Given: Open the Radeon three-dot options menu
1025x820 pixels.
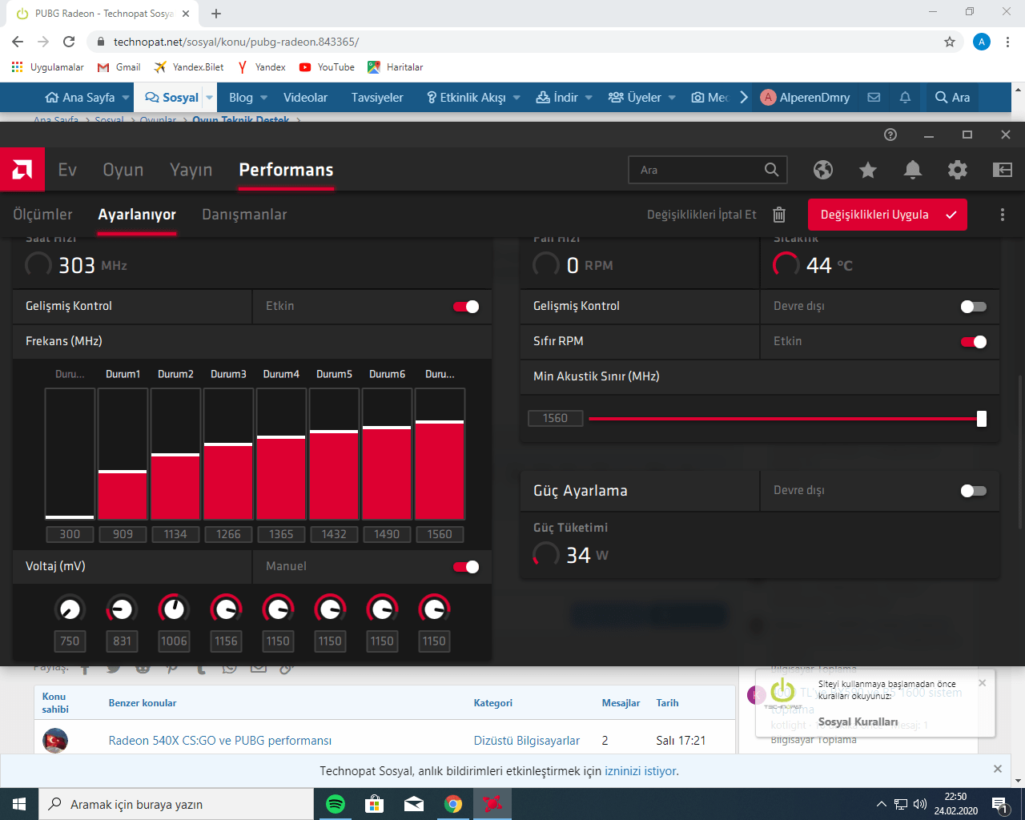Looking at the screenshot, I should click(1003, 215).
